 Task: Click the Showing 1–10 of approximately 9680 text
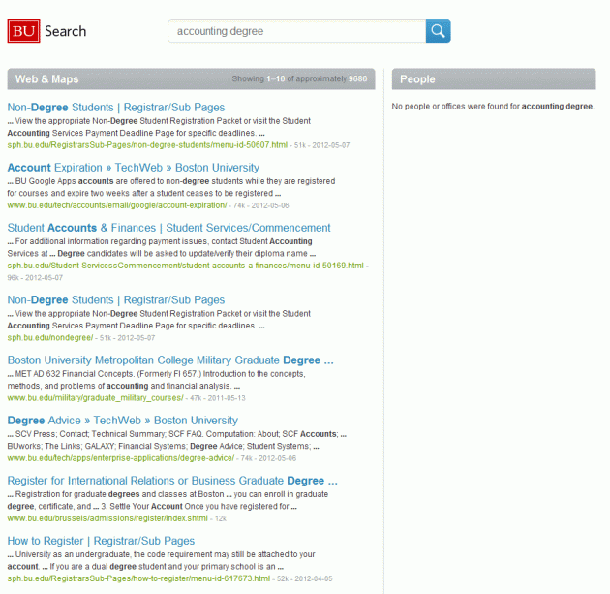point(299,79)
